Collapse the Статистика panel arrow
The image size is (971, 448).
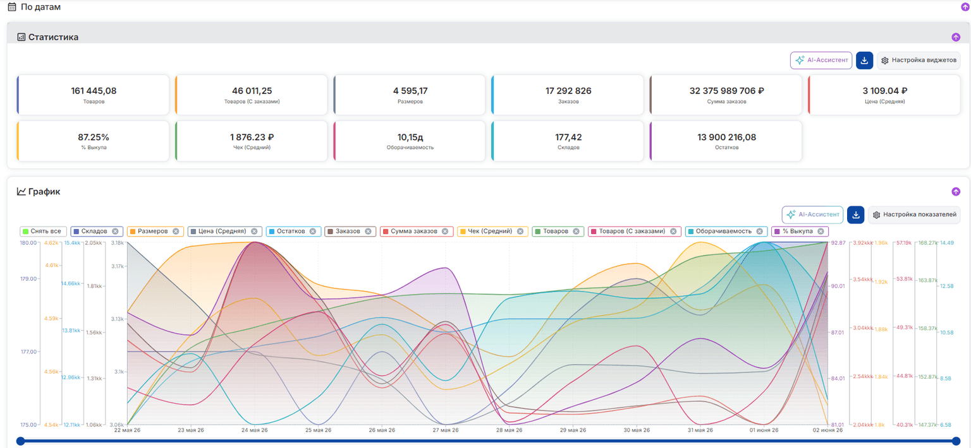pos(956,37)
